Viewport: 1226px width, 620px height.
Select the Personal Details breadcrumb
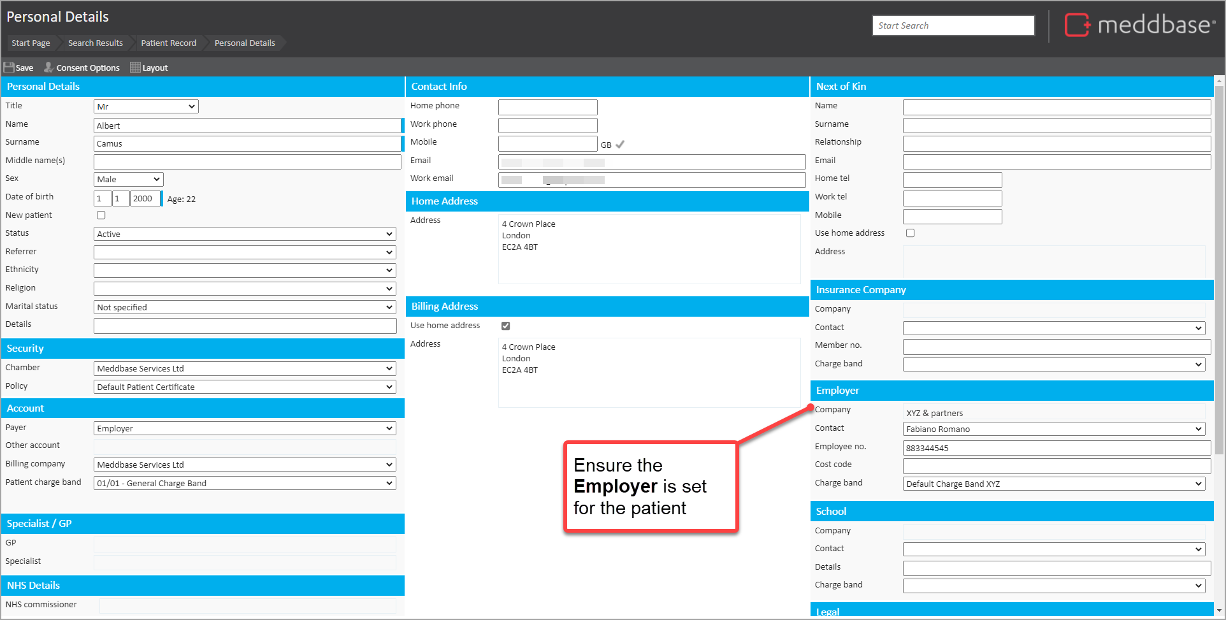pos(245,43)
